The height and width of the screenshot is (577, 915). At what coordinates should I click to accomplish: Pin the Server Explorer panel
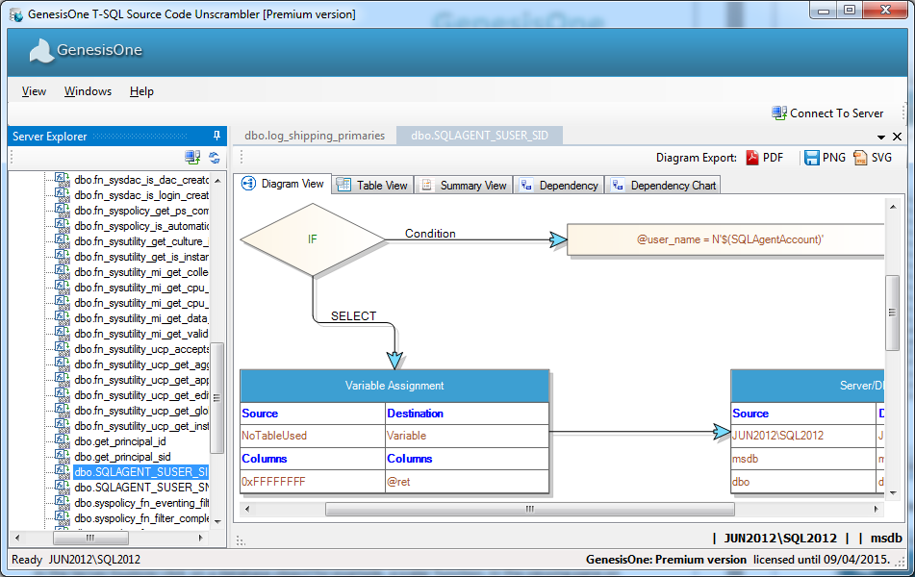tap(216, 136)
